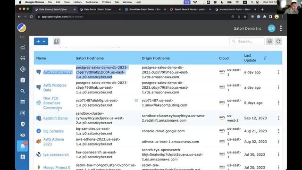Click the magnifier sidebar icon
Viewport: 302px width, 170px height.
click(x=23, y=91)
